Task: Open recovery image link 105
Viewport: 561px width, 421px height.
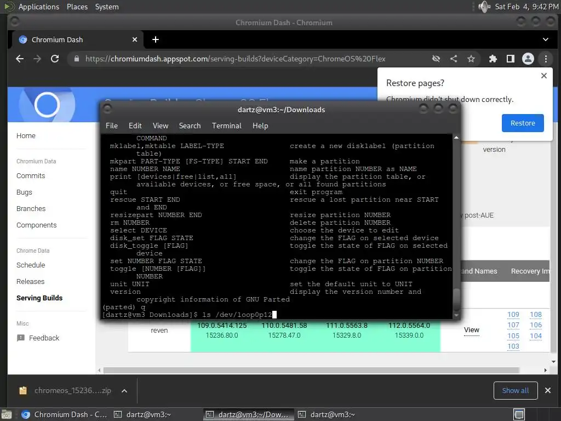Action: [513, 336]
